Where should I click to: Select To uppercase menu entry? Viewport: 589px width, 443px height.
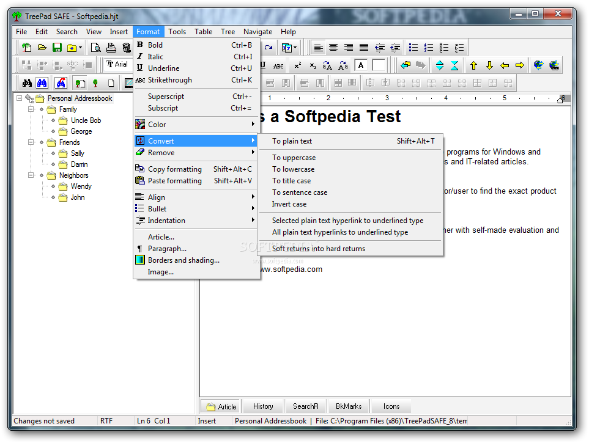(350, 158)
